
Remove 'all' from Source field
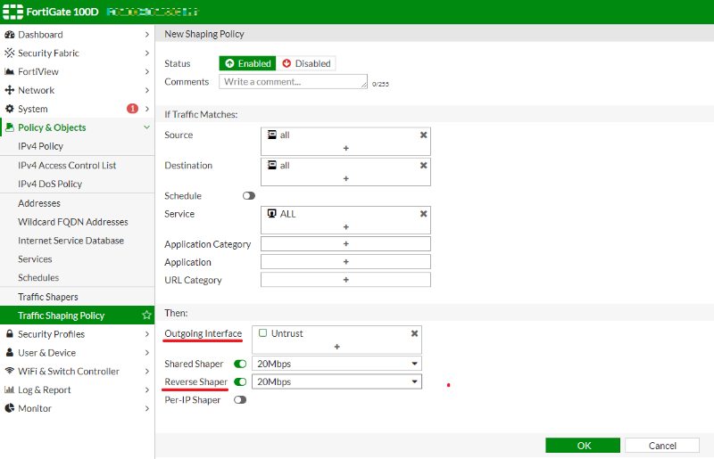[x=423, y=135]
